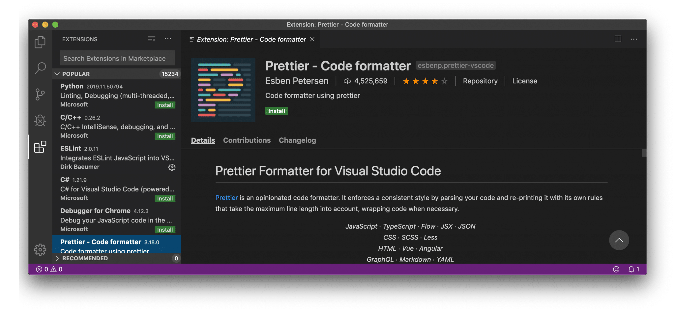Open the Source Control view

coord(40,95)
